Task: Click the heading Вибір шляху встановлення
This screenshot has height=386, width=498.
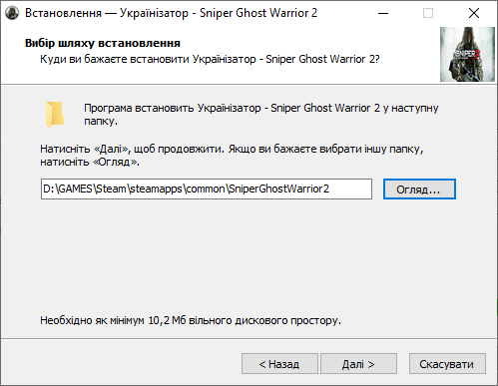Action: 103,43
